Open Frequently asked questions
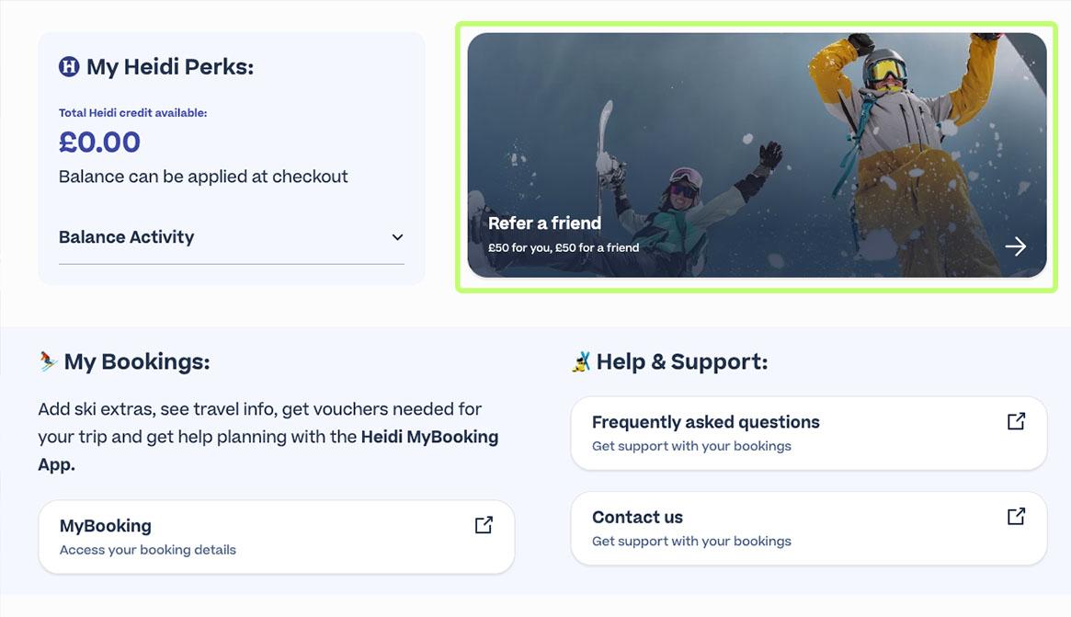This screenshot has width=1071, height=617. point(705,422)
